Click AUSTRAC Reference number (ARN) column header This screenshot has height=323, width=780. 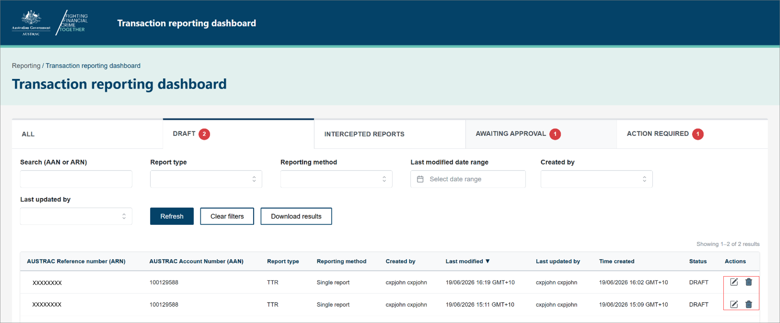coord(76,261)
